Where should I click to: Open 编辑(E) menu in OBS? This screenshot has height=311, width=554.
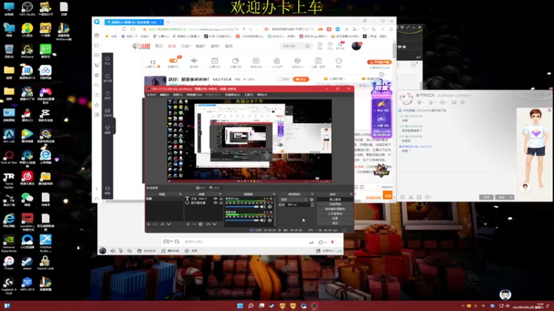(x=164, y=95)
